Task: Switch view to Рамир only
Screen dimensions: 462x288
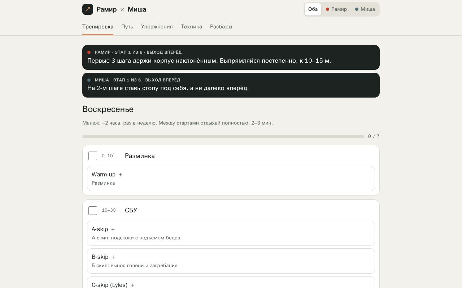Action: click(x=336, y=9)
